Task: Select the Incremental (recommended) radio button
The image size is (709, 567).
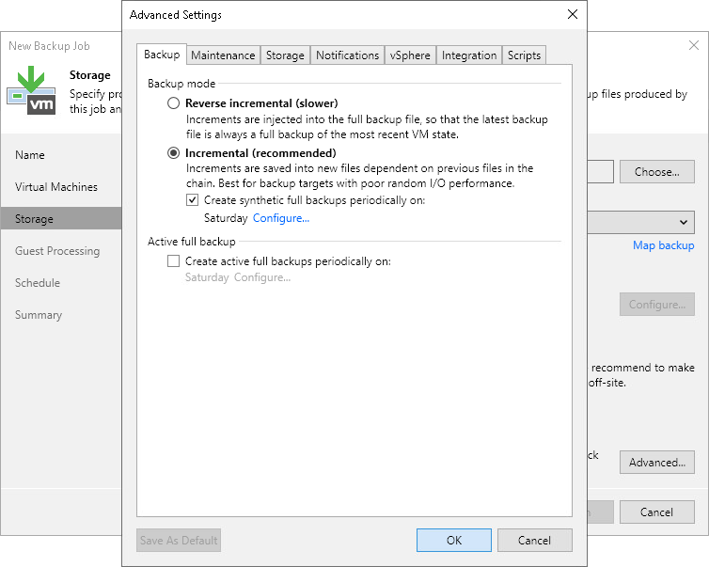Action: point(173,153)
